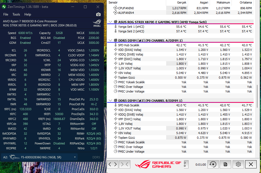Select the PMIC Under Voltage row under DIMM #3

[183, 151]
